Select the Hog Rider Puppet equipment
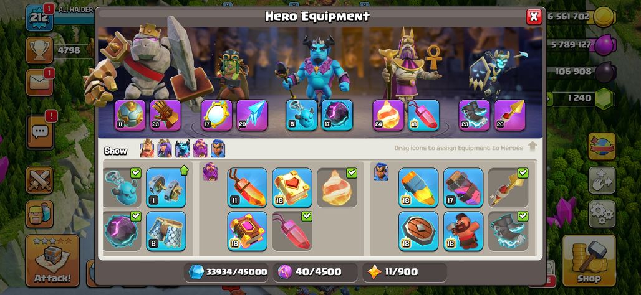The image size is (641, 295). pos(463,231)
